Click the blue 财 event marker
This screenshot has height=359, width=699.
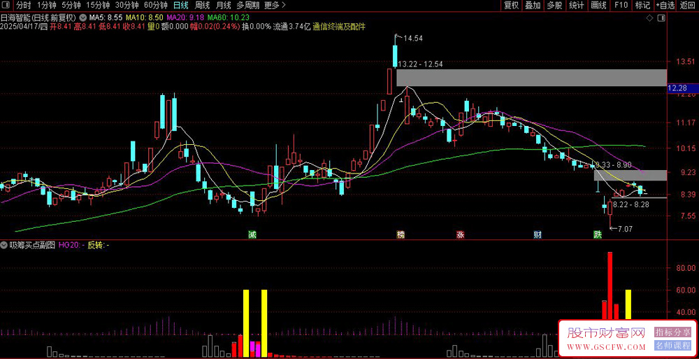click(x=538, y=234)
